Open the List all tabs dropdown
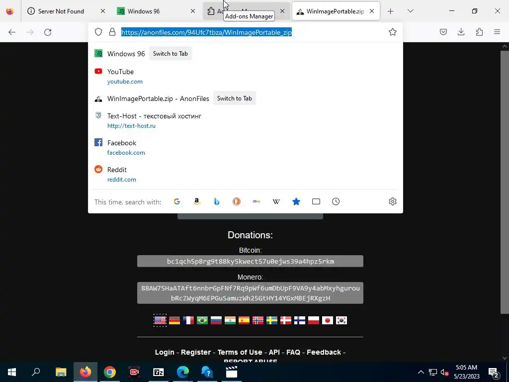 pyautogui.click(x=410, y=11)
